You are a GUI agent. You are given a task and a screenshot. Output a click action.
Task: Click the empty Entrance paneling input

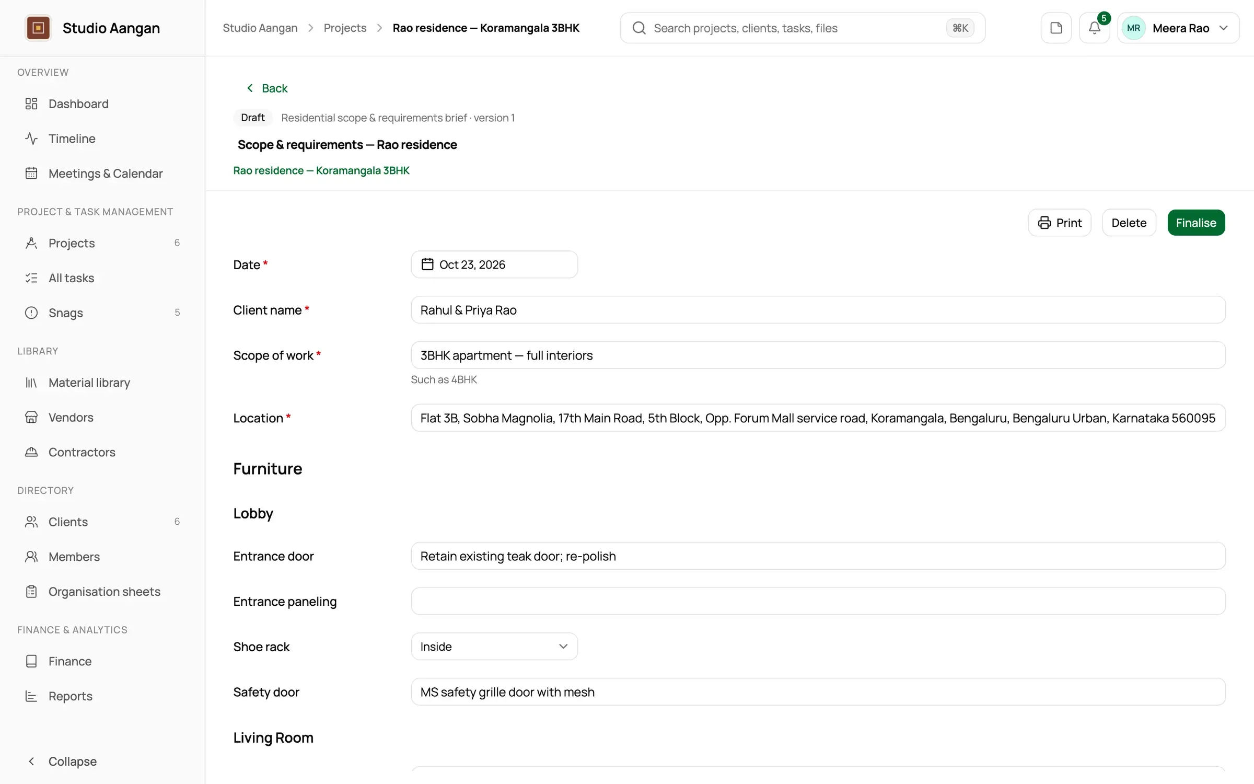tap(818, 601)
